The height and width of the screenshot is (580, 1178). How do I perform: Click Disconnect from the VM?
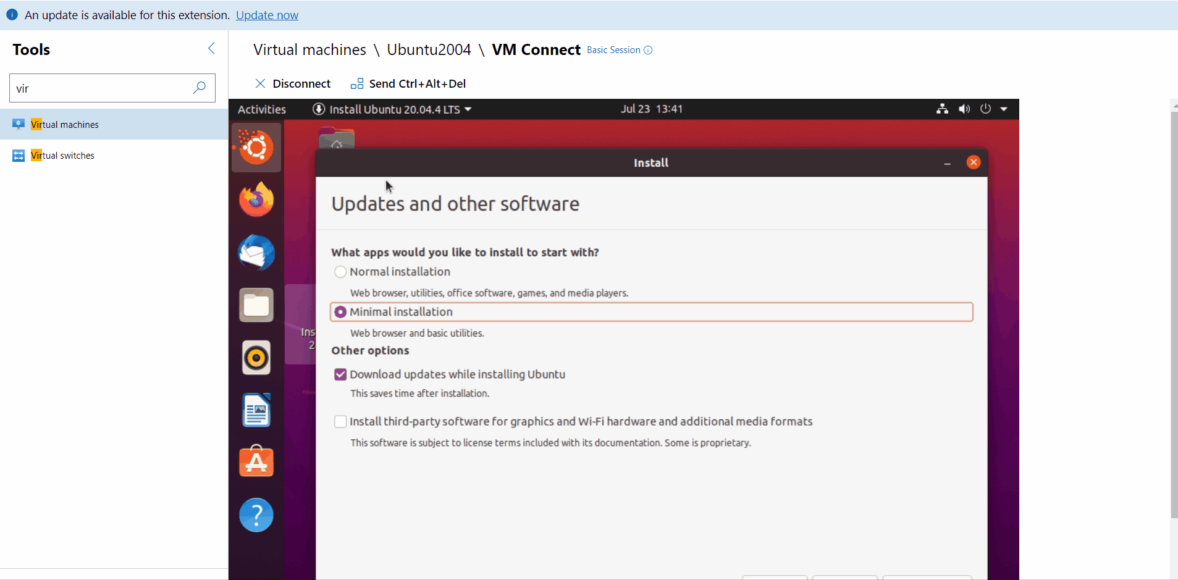(293, 83)
